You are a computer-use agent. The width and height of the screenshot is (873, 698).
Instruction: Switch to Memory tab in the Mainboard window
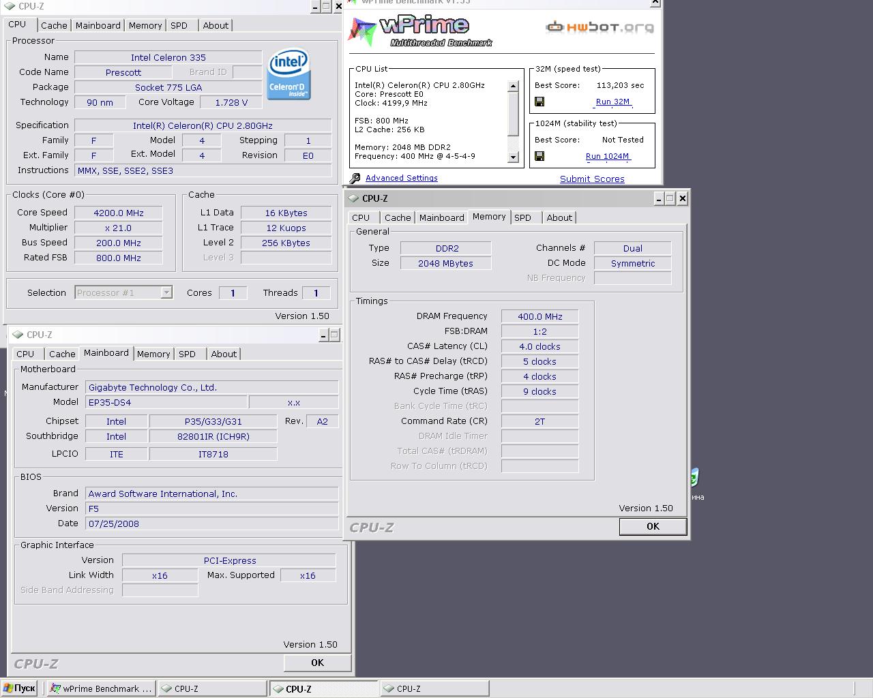[x=153, y=354]
